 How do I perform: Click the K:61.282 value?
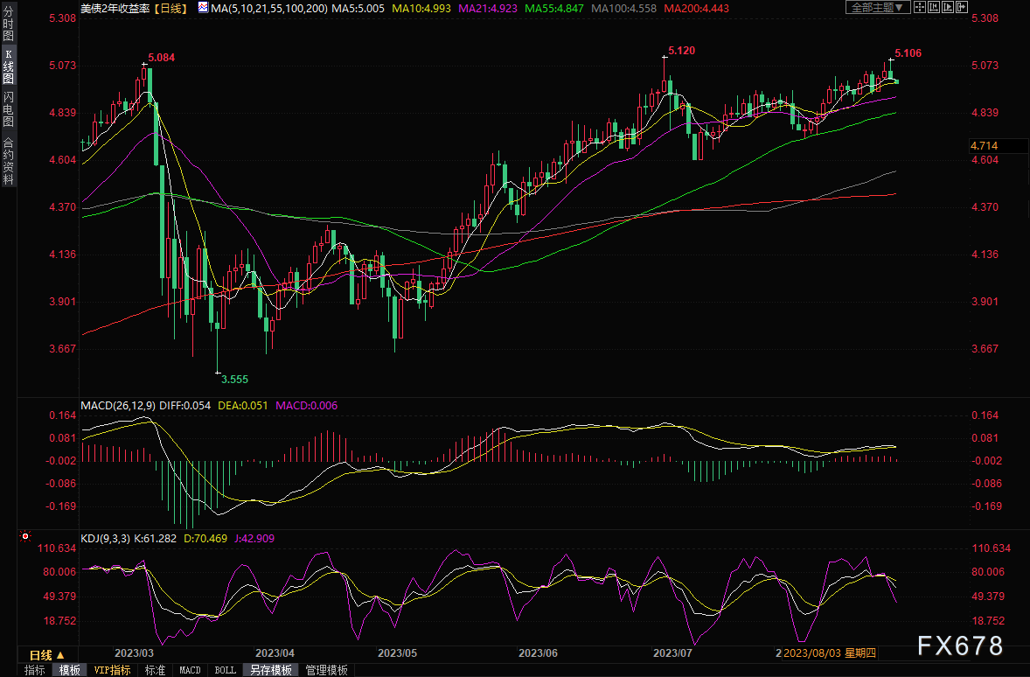(x=155, y=538)
